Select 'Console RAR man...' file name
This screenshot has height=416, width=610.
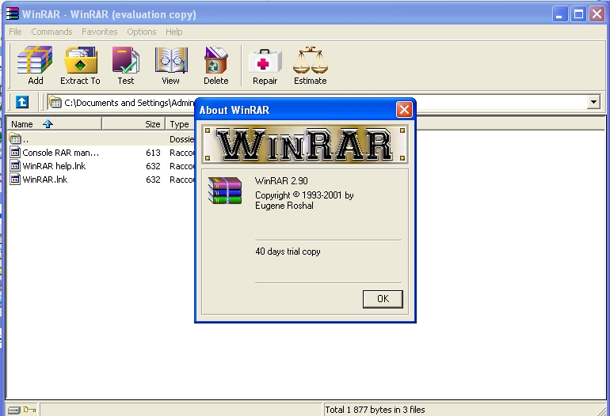pos(61,153)
